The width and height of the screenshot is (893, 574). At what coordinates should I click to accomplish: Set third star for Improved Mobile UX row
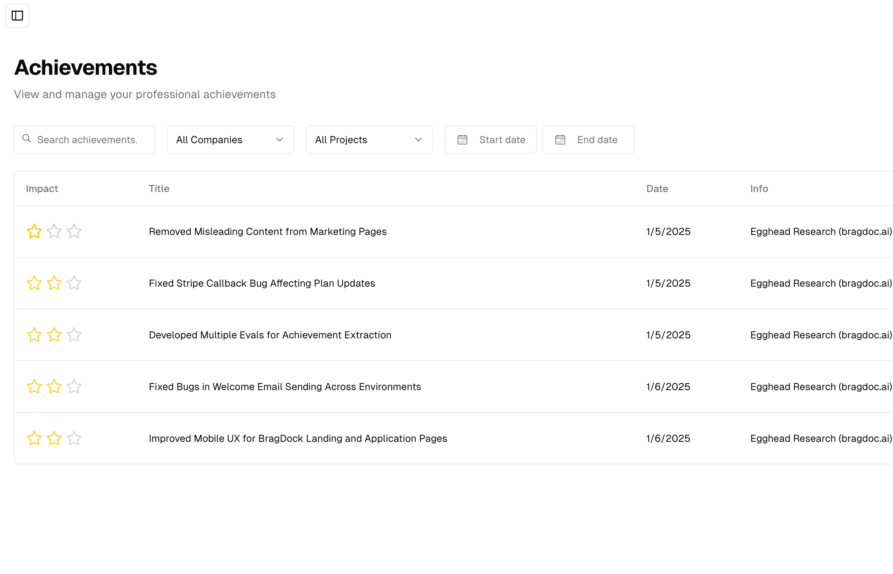pos(74,439)
